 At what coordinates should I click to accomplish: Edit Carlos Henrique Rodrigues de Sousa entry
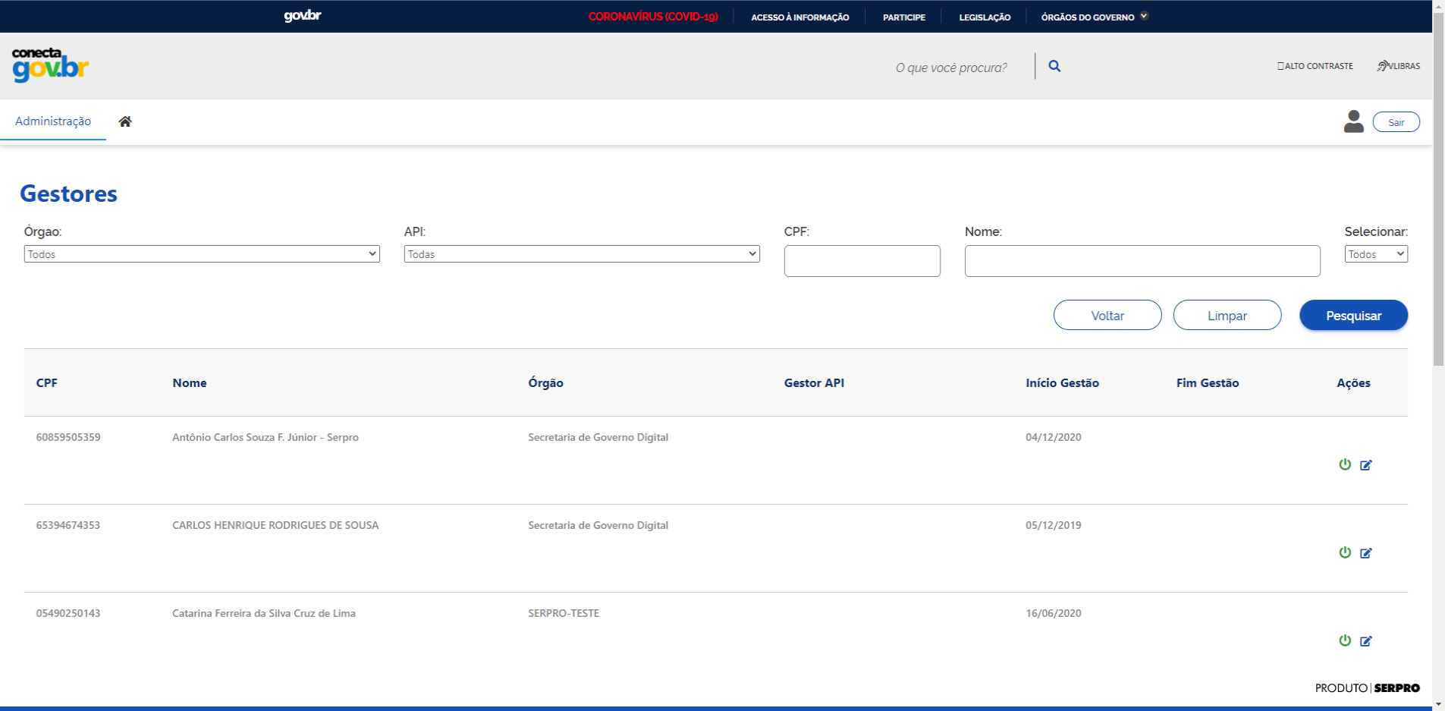point(1366,553)
